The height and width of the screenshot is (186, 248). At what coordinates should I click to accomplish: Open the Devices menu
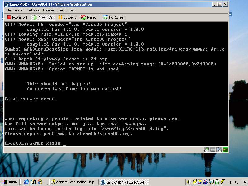(x=49, y=10)
